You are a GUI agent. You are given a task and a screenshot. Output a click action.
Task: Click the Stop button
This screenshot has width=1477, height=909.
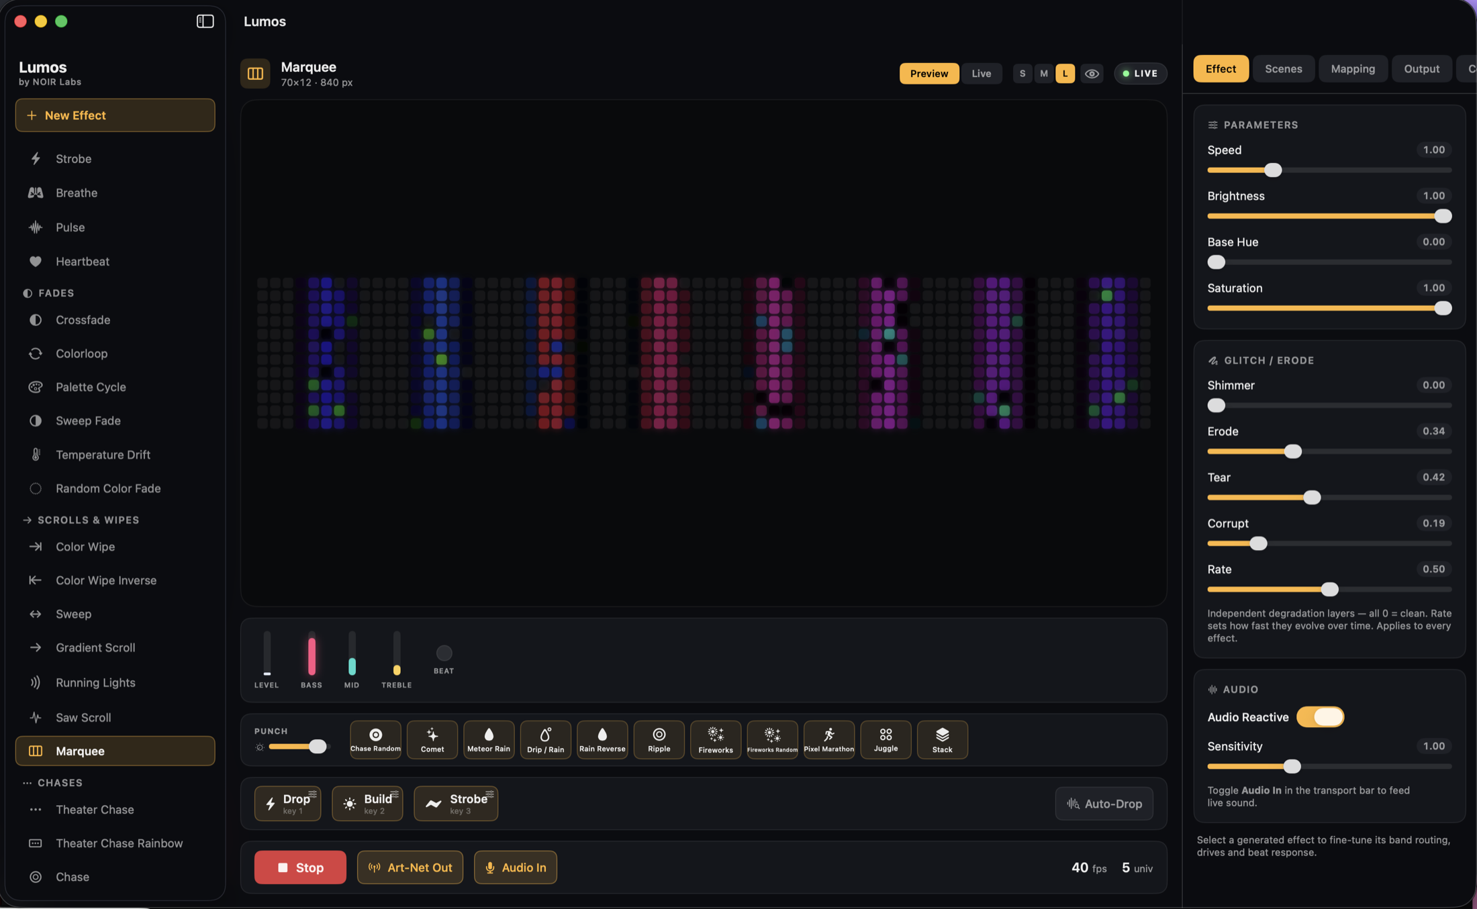point(300,867)
